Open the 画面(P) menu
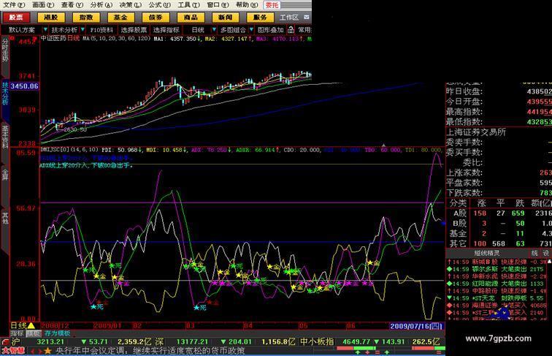This screenshot has height=356, width=552. 43,4
